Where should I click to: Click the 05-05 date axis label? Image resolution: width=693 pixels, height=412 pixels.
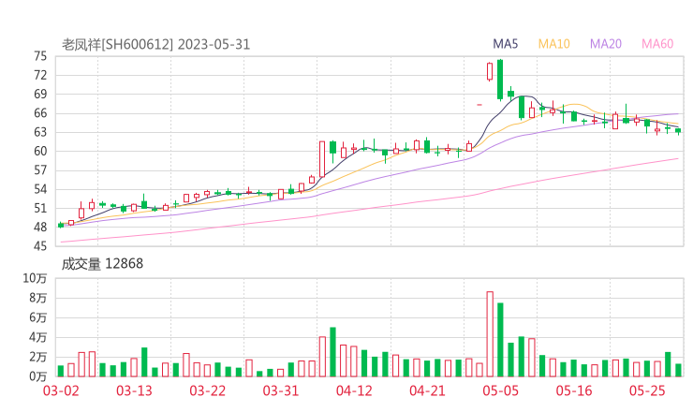[x=501, y=390]
